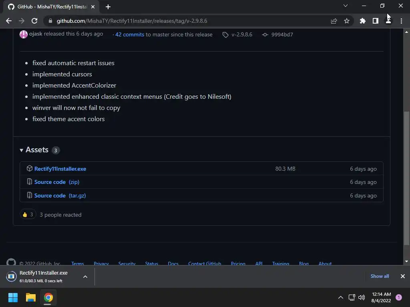This screenshot has height=307, width=410.
Task: Show hidden system tray icons
Action: (x=341, y=297)
